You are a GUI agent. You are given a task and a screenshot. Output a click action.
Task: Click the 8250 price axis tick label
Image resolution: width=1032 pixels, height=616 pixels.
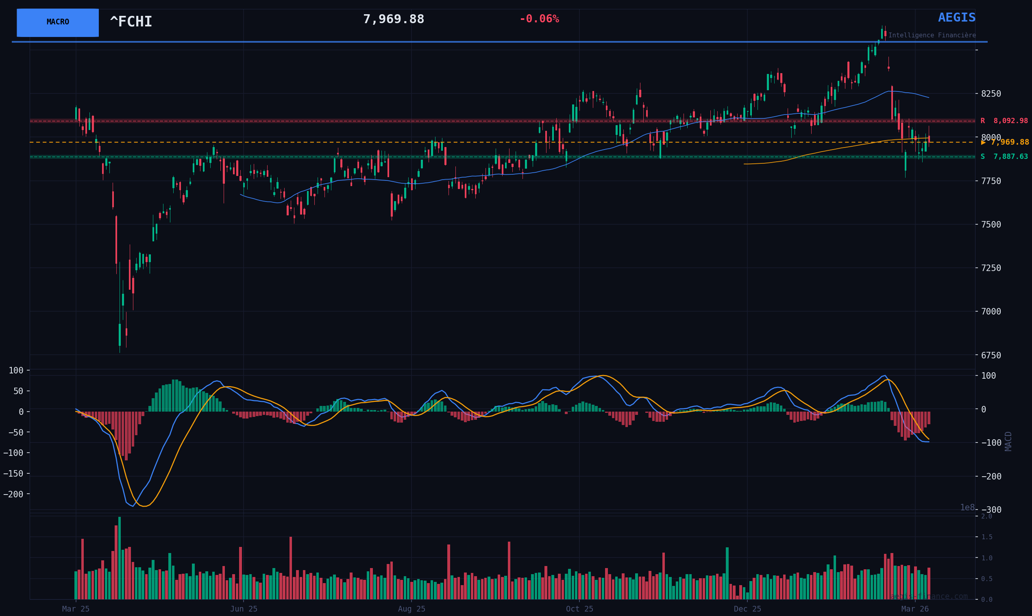pos(991,94)
